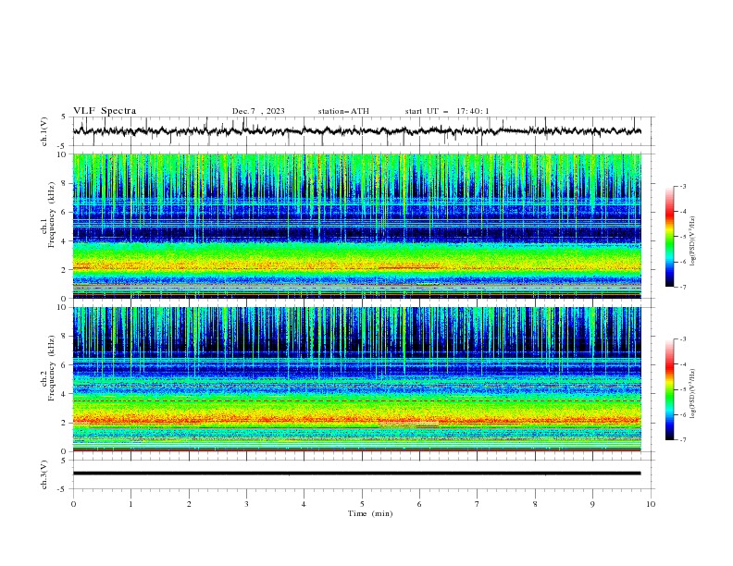Click the lower log(PSD)(V²/Hz) colorbar label
This screenshot has height=566, width=733.
click(693, 393)
